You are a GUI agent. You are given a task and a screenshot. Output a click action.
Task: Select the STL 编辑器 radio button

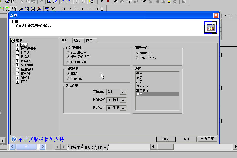click(68, 53)
